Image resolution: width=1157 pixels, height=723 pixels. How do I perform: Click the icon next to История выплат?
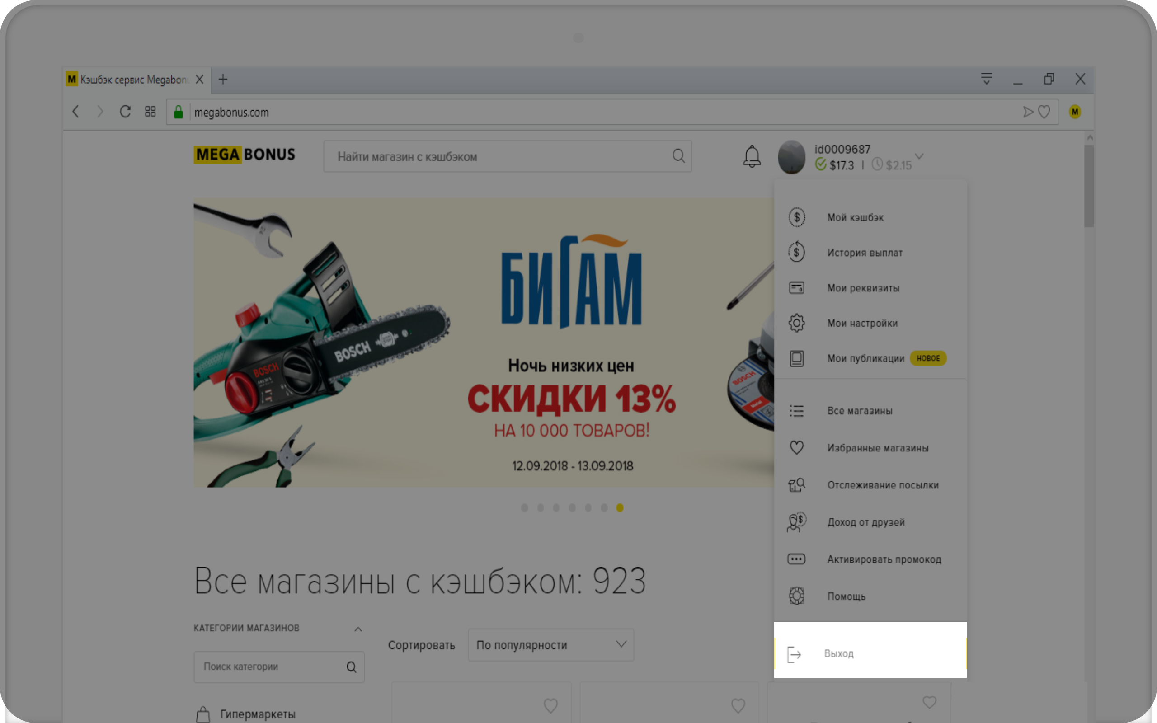pyautogui.click(x=796, y=252)
